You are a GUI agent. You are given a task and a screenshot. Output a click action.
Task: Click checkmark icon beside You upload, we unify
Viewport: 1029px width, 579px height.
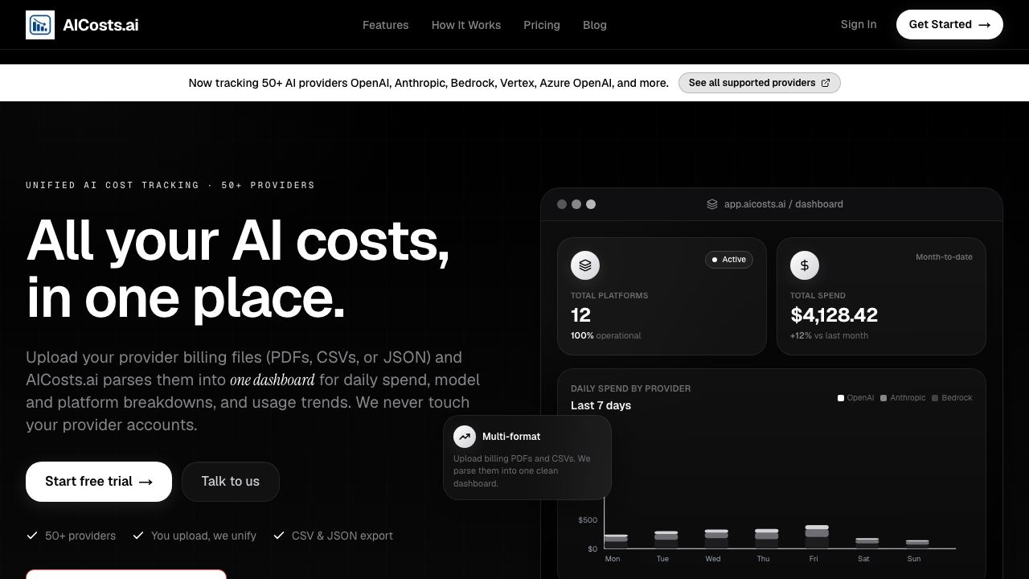pyautogui.click(x=138, y=536)
